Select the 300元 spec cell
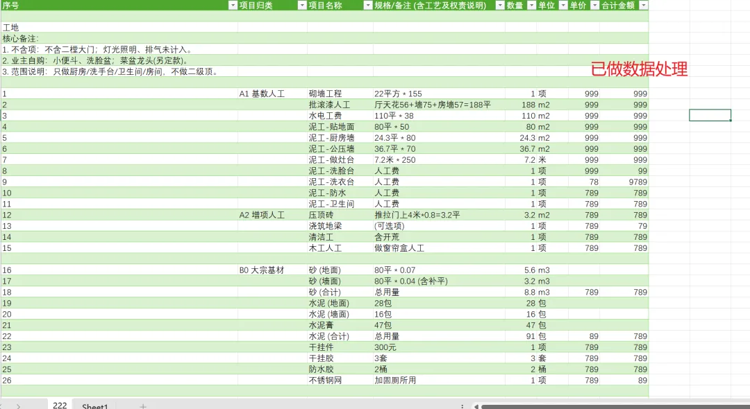 pyautogui.click(x=439, y=347)
